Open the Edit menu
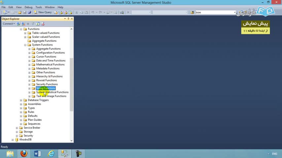The width and height of the screenshot is (282, 158). click(11, 7)
